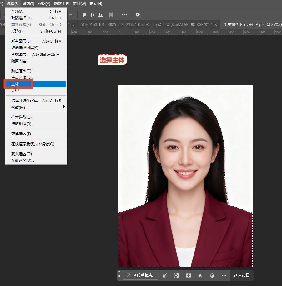The height and width of the screenshot is (286, 282).
Task: Open 颜色范围(C)... dialog
Action: tap(36, 71)
